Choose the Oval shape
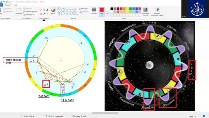This screenshot has width=209, height=118. coord(64,9)
